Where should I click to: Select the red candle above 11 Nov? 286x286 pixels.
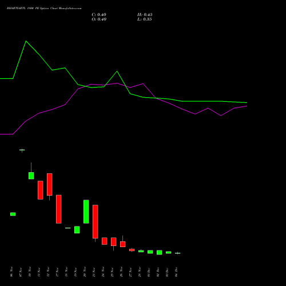click(41, 190)
